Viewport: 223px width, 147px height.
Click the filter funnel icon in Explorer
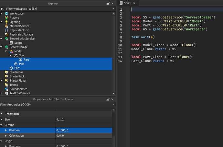(2, 9)
